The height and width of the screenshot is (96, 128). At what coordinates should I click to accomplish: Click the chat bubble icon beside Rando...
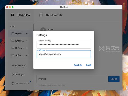(x=13, y=33)
